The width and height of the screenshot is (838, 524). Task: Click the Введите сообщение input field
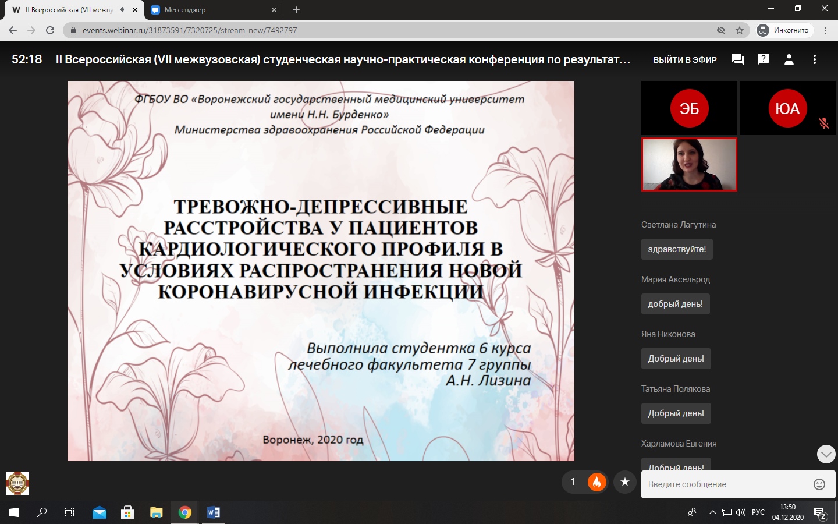pos(727,484)
